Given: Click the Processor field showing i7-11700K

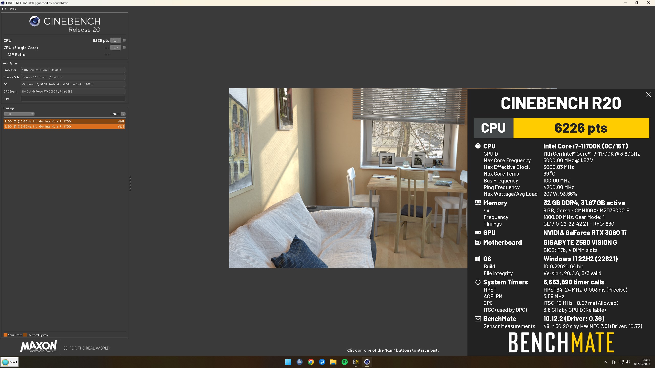Looking at the screenshot, I should click(x=73, y=70).
